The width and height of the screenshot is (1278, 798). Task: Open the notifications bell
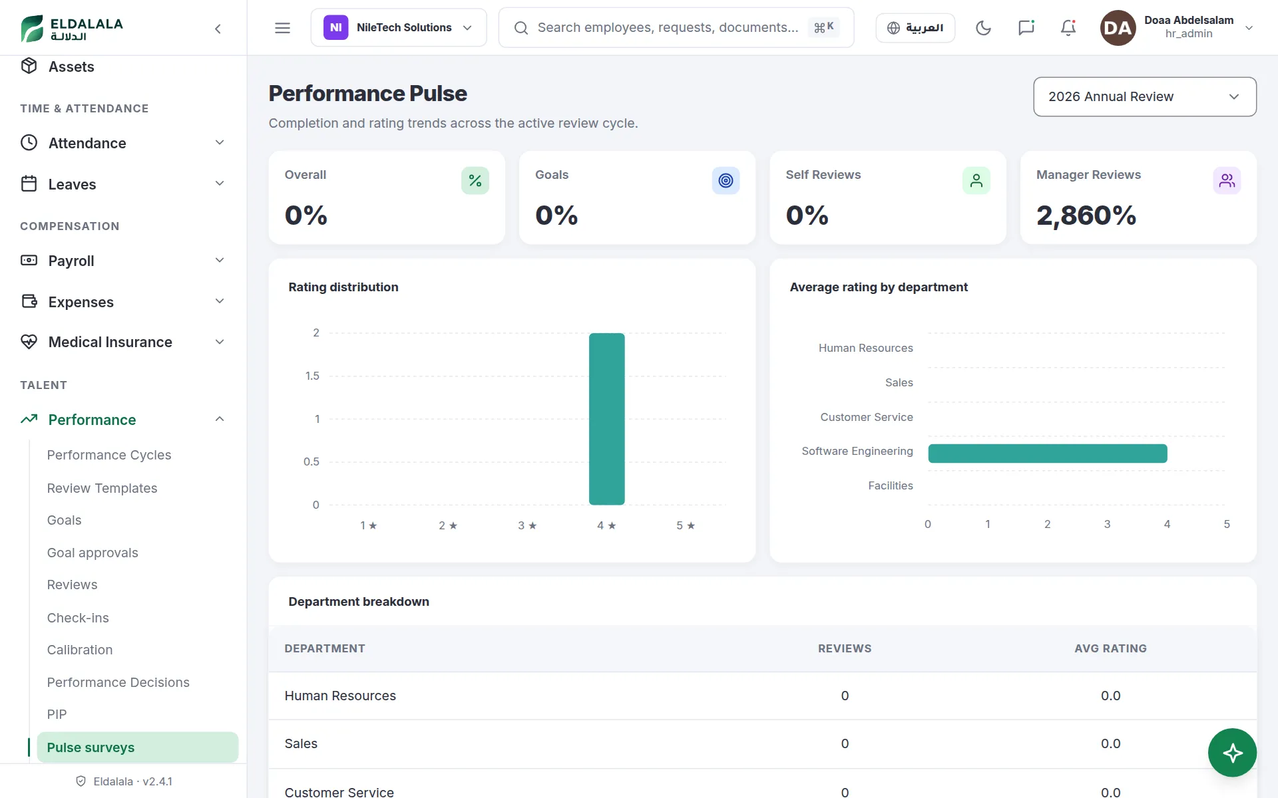[1068, 28]
